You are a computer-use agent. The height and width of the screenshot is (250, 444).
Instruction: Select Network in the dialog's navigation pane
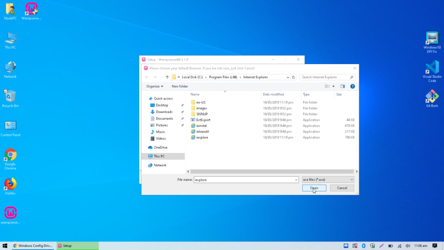[160, 165]
